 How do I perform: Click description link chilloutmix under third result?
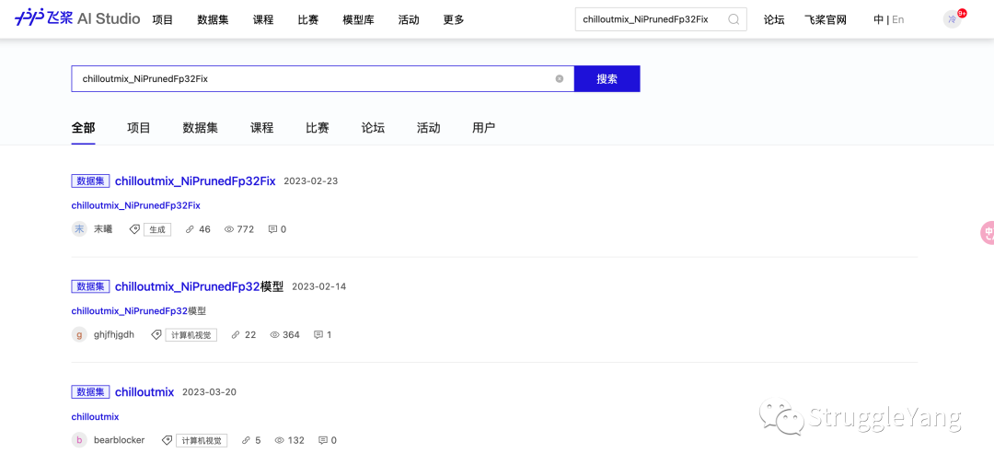click(x=95, y=417)
